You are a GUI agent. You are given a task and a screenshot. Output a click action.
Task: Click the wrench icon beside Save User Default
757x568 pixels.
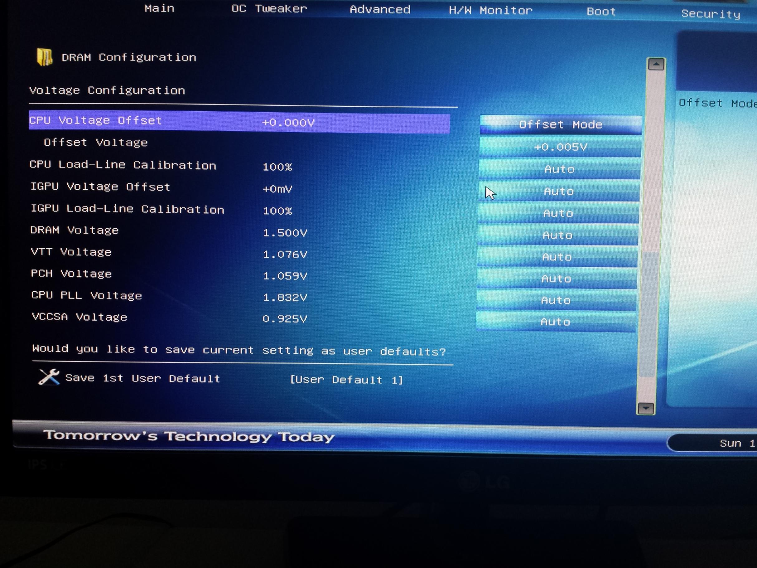[49, 377]
